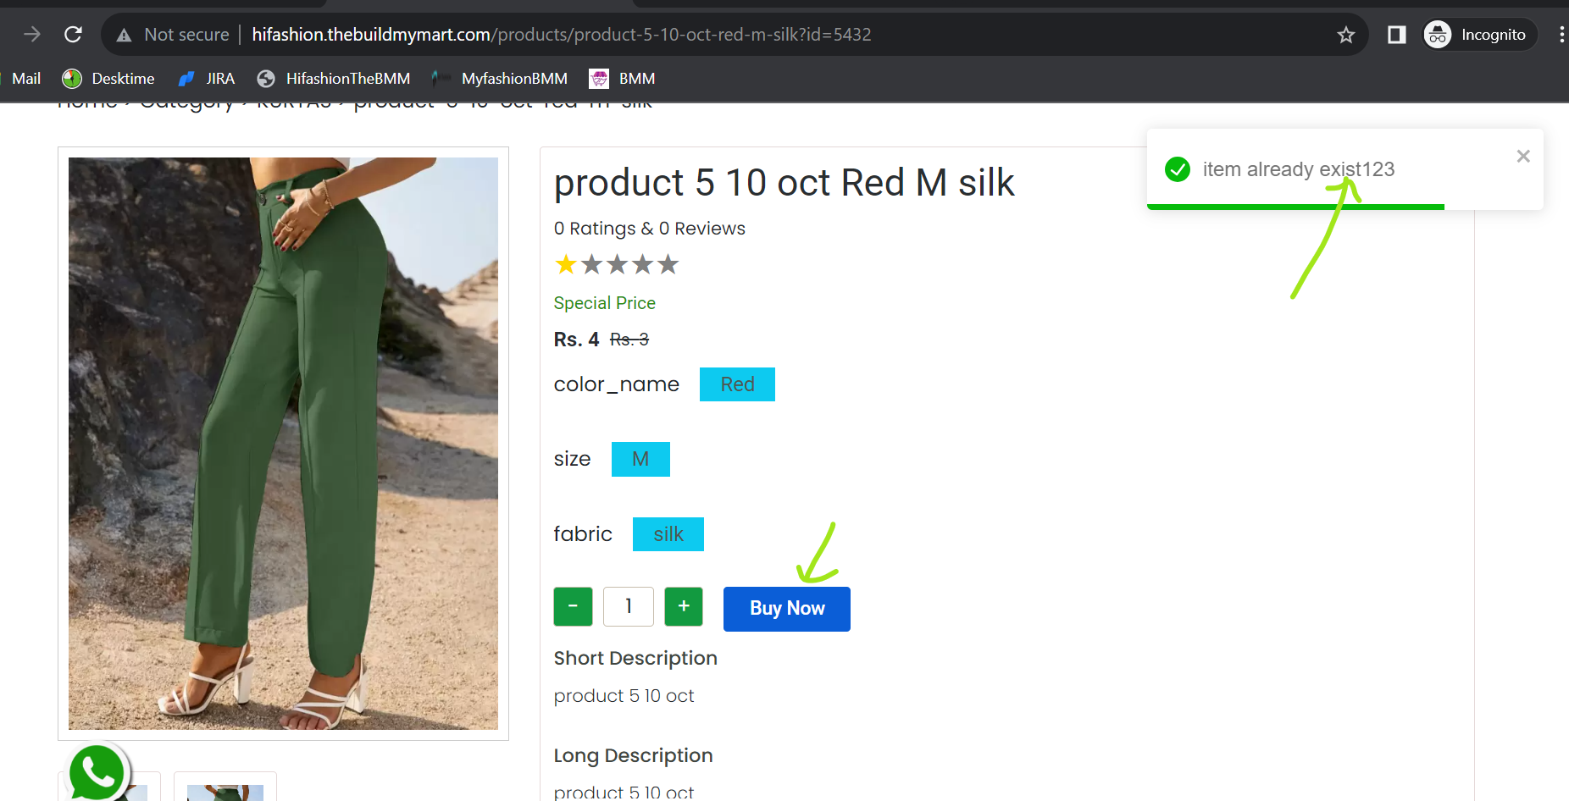The image size is (1569, 801).
Task: Rate product by clicking fifth star
Action: point(668,265)
